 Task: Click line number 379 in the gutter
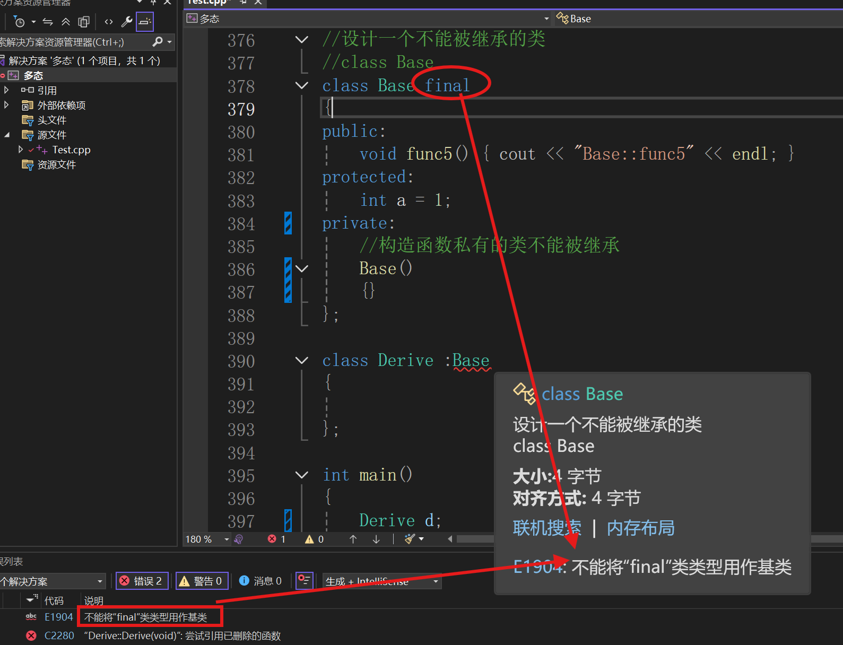[241, 109]
